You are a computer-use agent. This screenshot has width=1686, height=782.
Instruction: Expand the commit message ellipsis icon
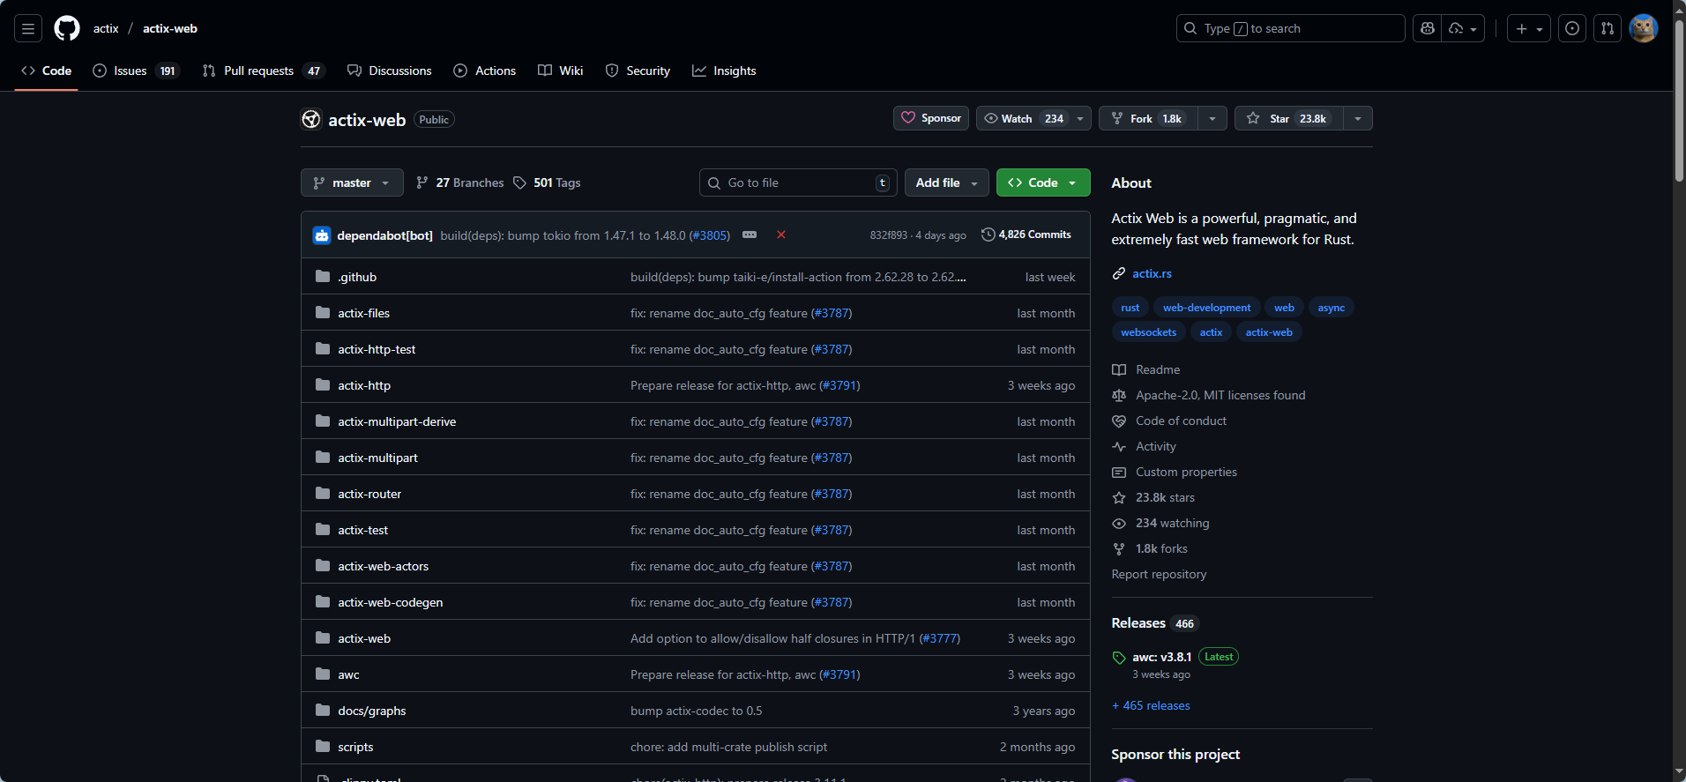[750, 235]
